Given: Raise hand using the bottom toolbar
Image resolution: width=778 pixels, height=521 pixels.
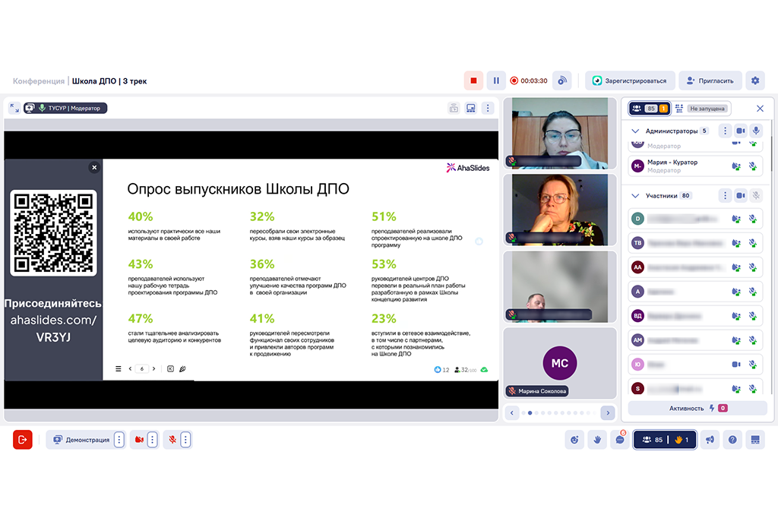Looking at the screenshot, I should click(598, 440).
